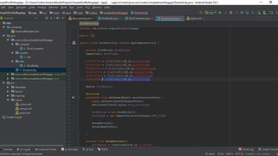
Task: Click the codiox breadcrumb in navigation bar
Action: click(x=91, y=13)
